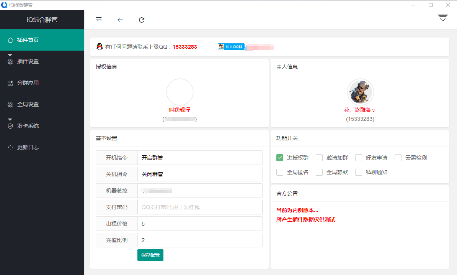This screenshot has height=275, width=457.
Task: Click the QQ penguin icon
Action: click(x=100, y=47)
